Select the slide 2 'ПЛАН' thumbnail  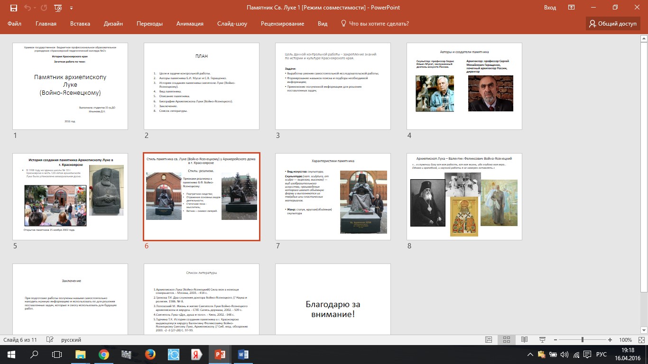click(x=202, y=86)
